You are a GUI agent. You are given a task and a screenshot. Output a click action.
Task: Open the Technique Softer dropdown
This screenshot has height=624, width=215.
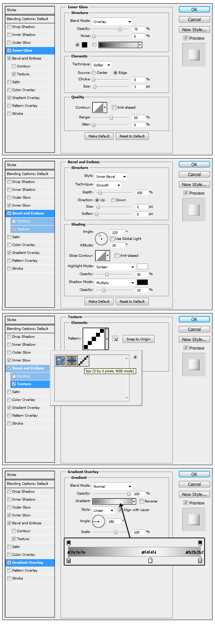click(102, 65)
